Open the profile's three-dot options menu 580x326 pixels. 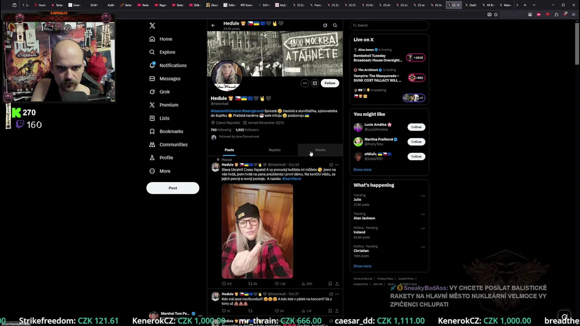point(305,83)
